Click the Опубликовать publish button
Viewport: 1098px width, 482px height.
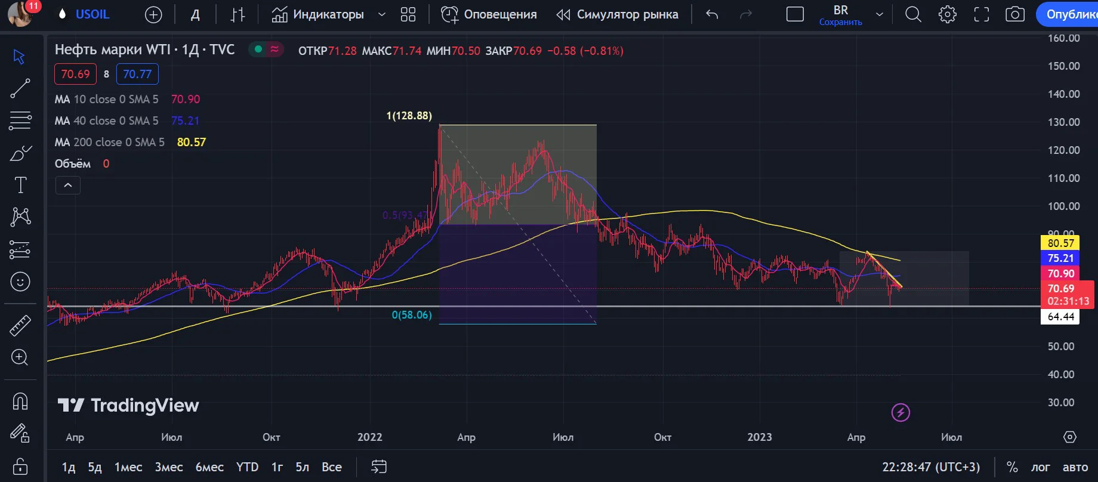1067,15
